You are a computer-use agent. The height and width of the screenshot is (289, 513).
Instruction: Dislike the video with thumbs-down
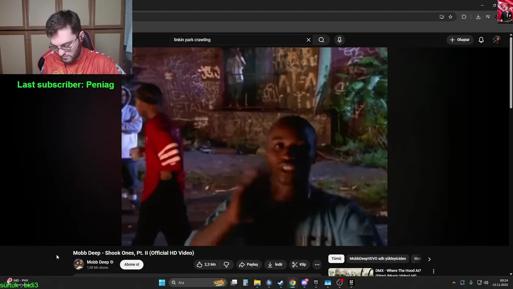226,265
